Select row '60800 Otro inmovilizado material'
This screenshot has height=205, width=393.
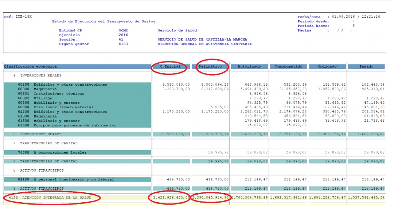point(78,107)
